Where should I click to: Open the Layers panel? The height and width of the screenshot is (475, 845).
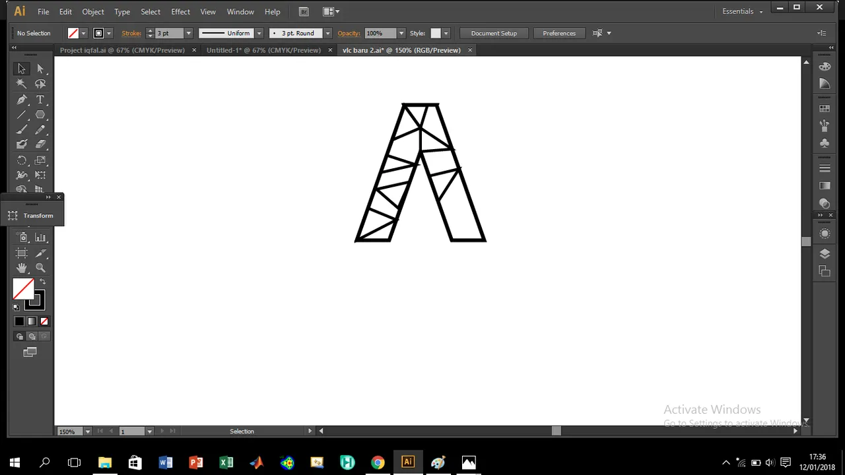coord(825,254)
